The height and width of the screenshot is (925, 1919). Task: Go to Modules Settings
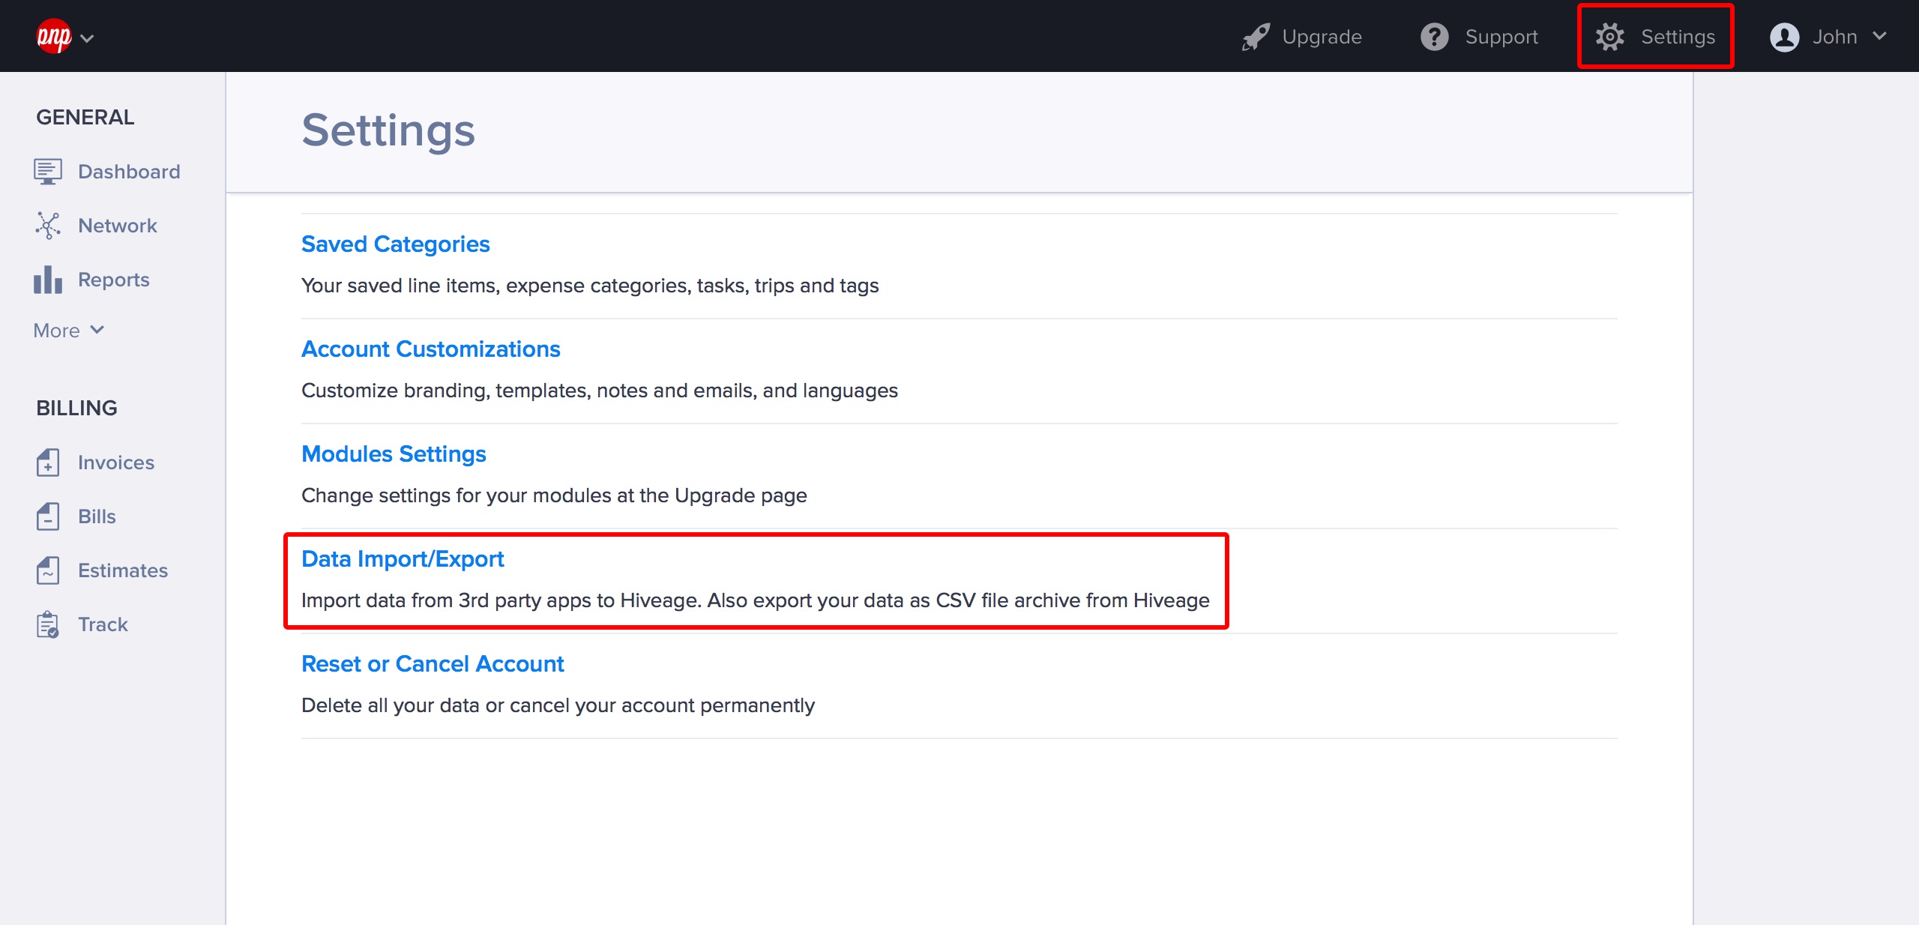pyautogui.click(x=394, y=454)
